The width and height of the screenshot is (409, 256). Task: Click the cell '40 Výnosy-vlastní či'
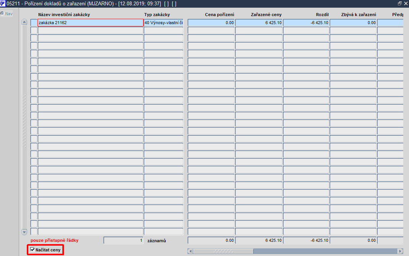pyautogui.click(x=163, y=23)
